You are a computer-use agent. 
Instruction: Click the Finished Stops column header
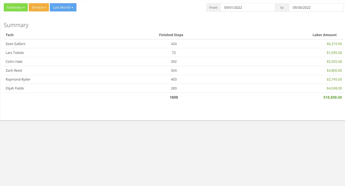171,35
